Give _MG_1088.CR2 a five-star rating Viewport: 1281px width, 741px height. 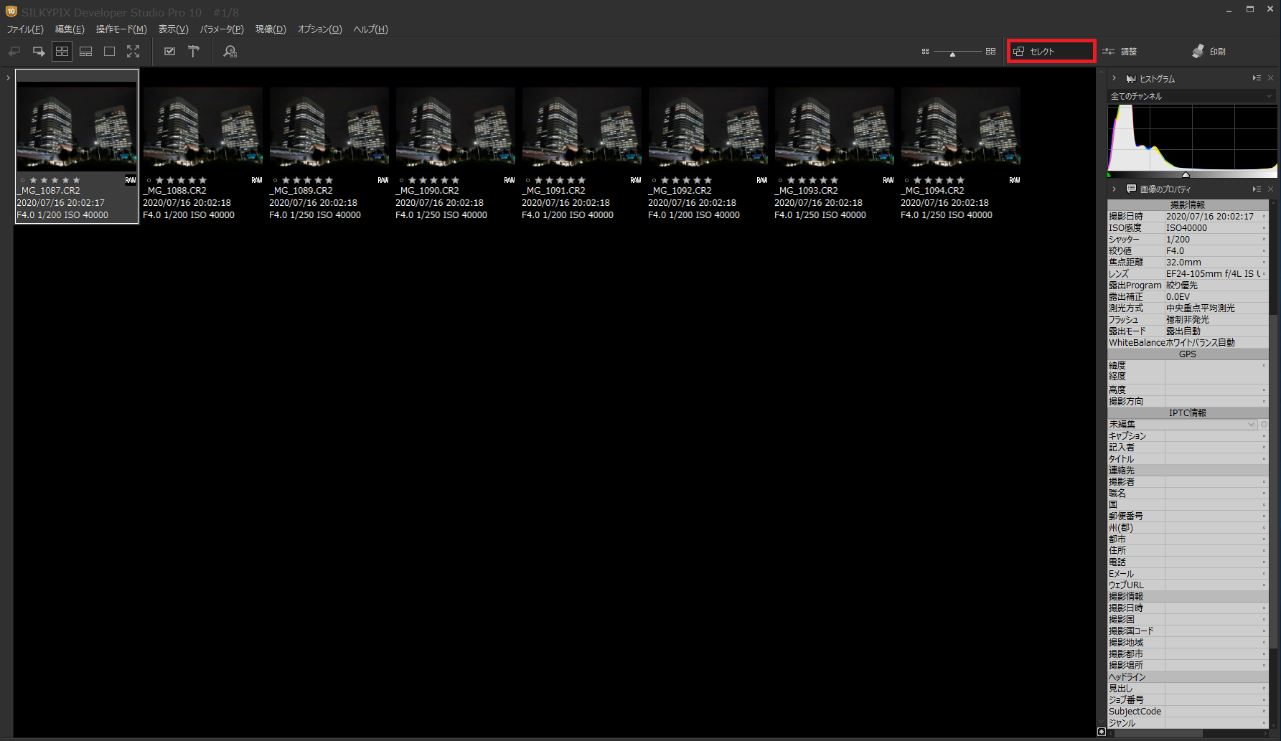tap(203, 180)
